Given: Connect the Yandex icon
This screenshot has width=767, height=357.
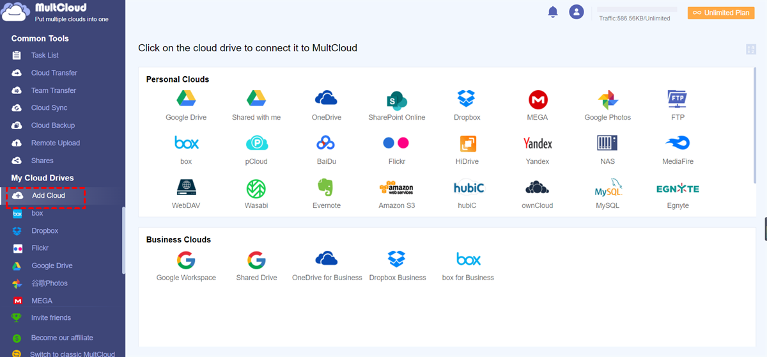Looking at the screenshot, I should 538,143.
